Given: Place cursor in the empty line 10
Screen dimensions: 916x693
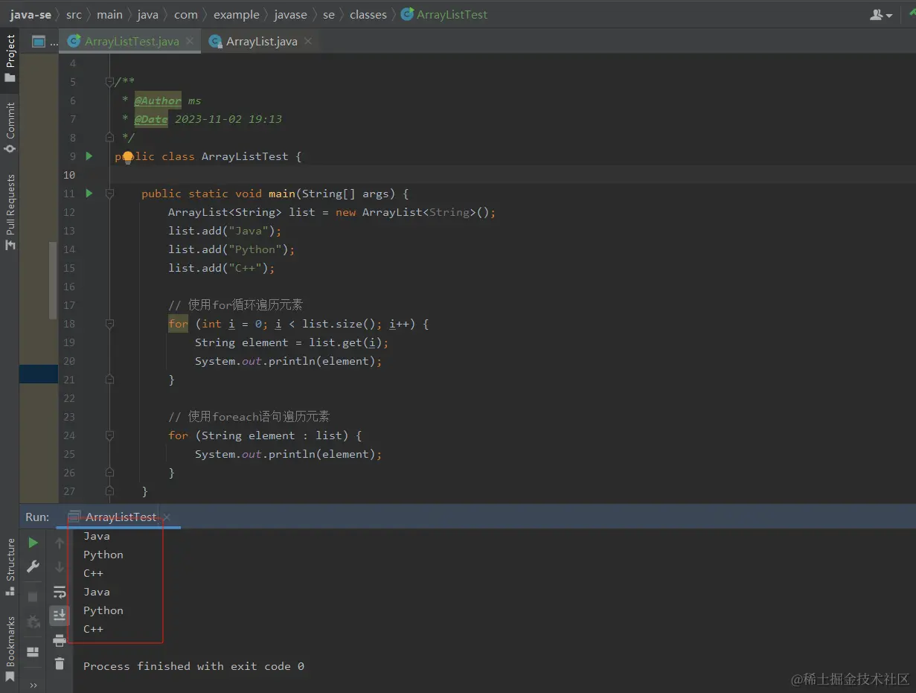Looking at the screenshot, I should click(513, 175).
